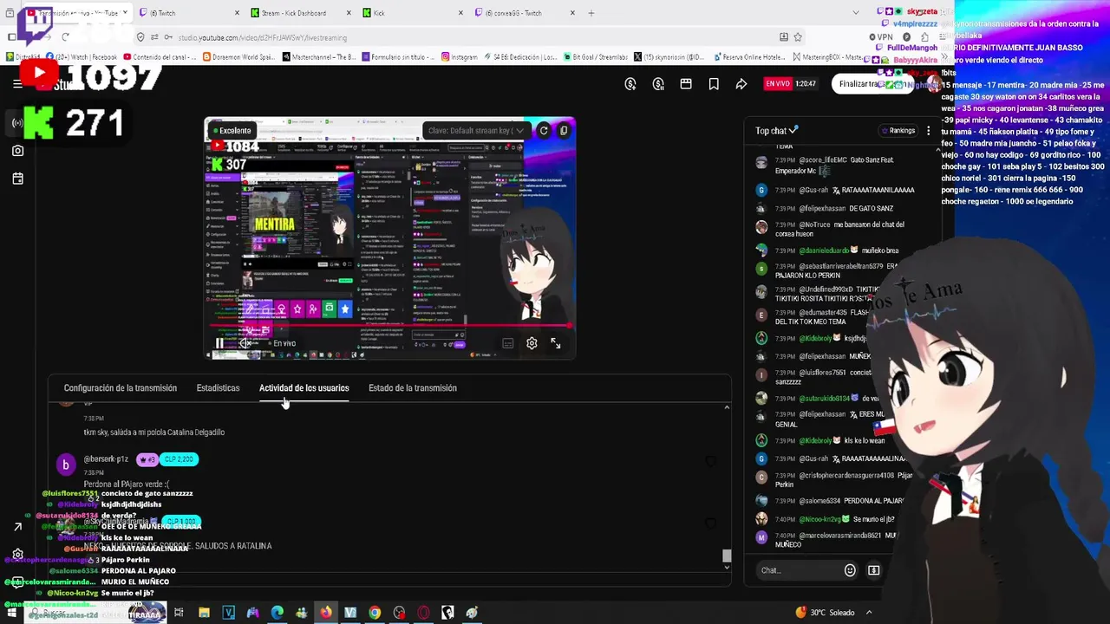Open the Instagram bookmark
This screenshot has height=624, width=1110.
pyautogui.click(x=459, y=57)
